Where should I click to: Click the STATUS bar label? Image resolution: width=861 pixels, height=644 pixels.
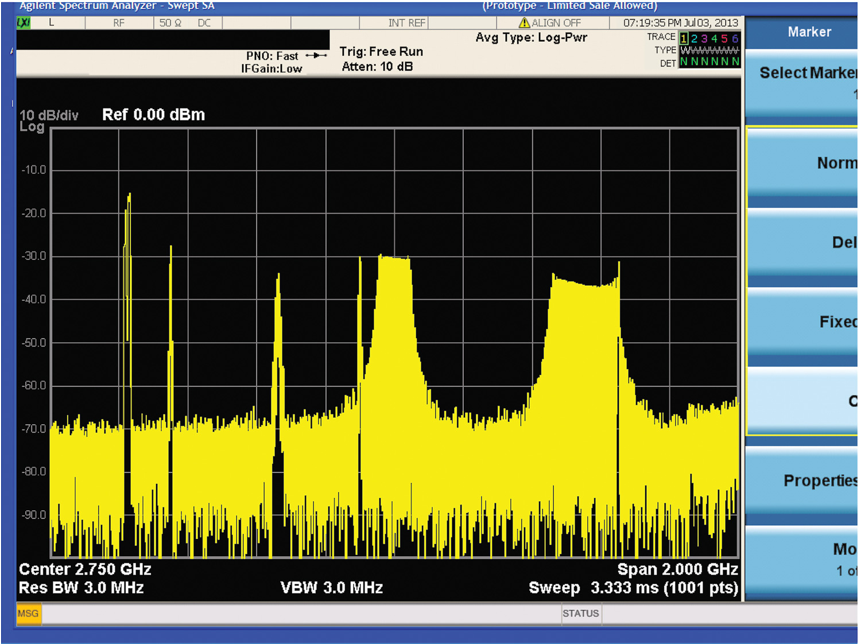580,614
